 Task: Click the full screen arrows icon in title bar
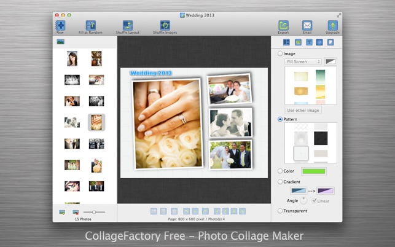point(339,15)
